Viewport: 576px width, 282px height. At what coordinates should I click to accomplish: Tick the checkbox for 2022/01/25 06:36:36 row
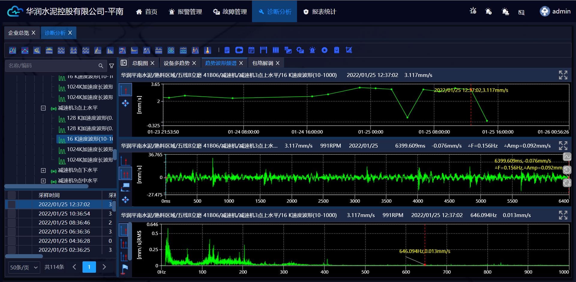point(12,232)
